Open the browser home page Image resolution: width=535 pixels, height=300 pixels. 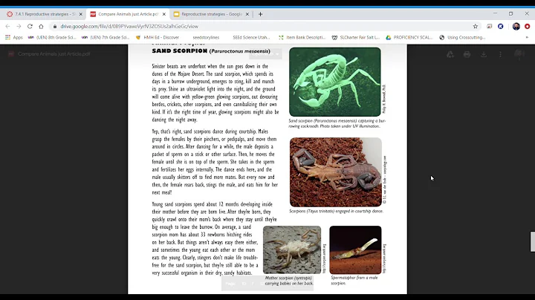41,26
